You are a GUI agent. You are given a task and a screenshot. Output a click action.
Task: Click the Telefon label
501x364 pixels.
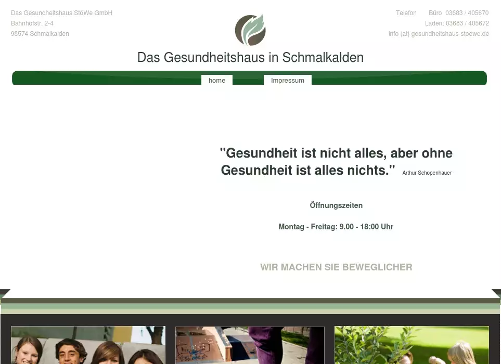tap(406, 13)
